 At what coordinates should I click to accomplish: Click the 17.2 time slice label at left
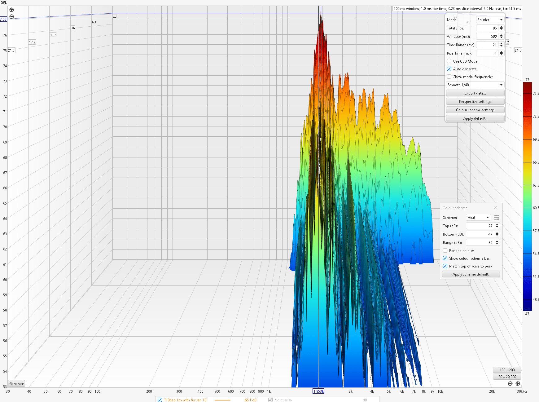[32, 42]
